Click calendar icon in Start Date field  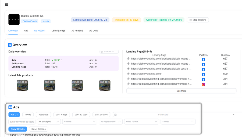(115, 115)
